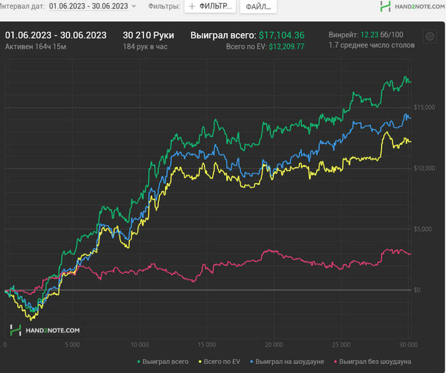Add a new filter with ФИЛЬТР button
The width and height of the screenshot is (446, 373).
point(210,6)
